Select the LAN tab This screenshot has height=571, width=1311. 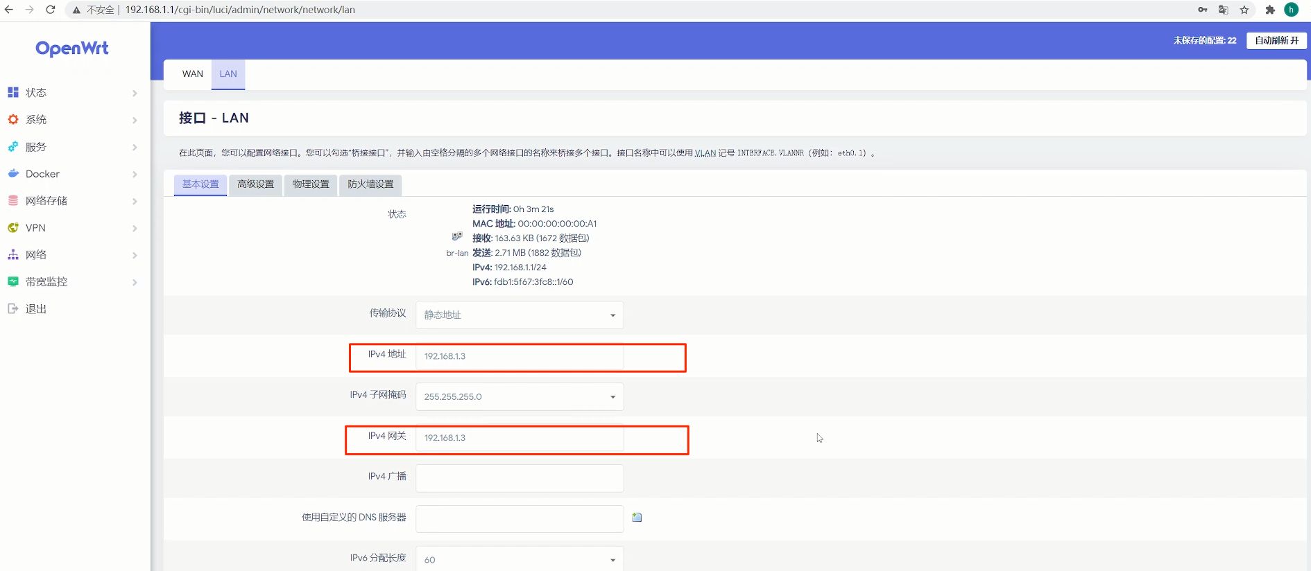(228, 74)
